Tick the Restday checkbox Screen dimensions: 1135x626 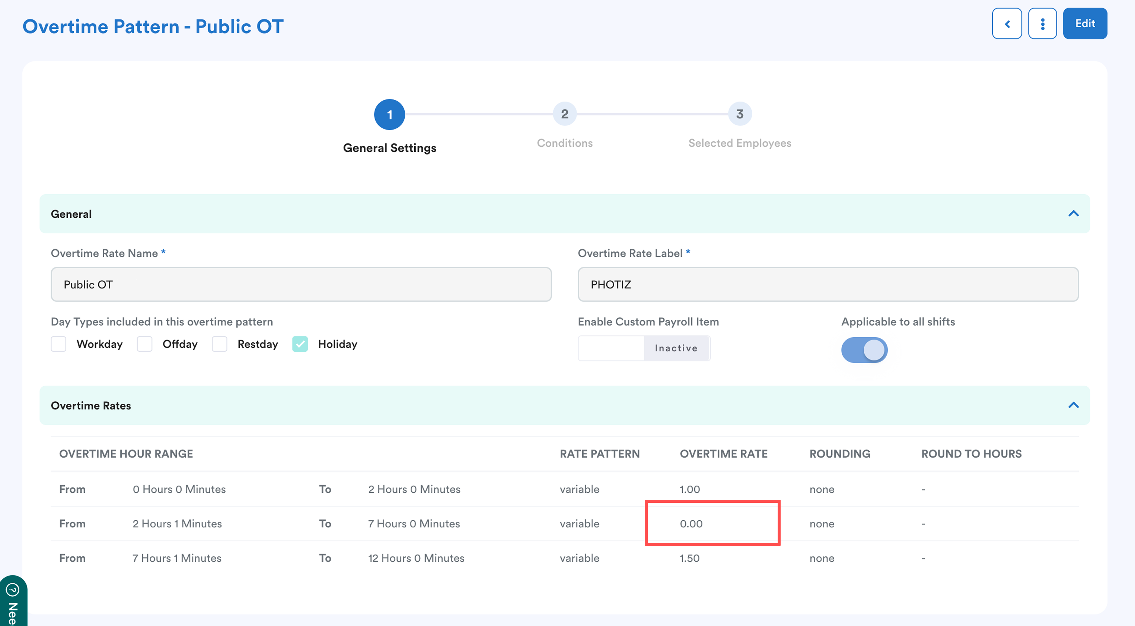click(219, 344)
